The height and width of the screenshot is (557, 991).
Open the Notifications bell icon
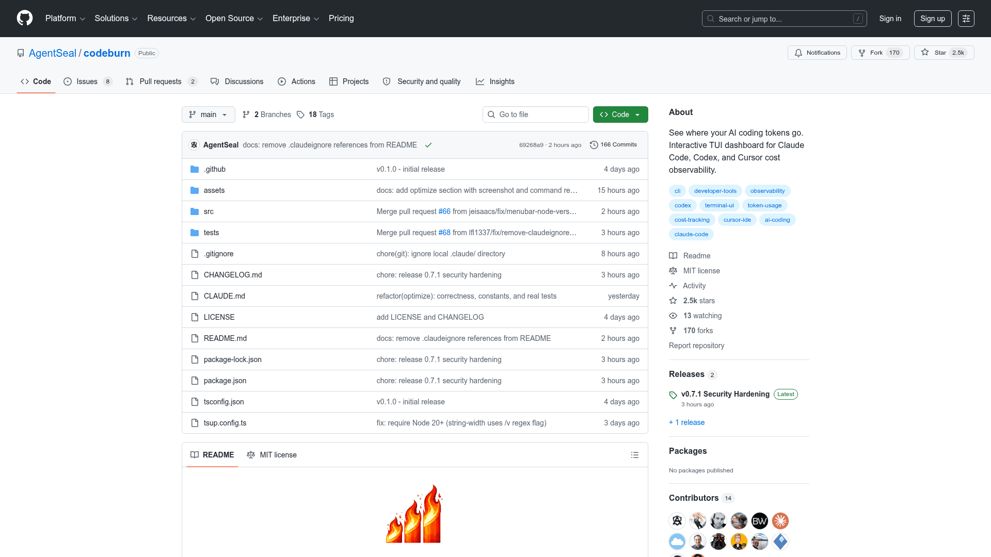click(798, 53)
